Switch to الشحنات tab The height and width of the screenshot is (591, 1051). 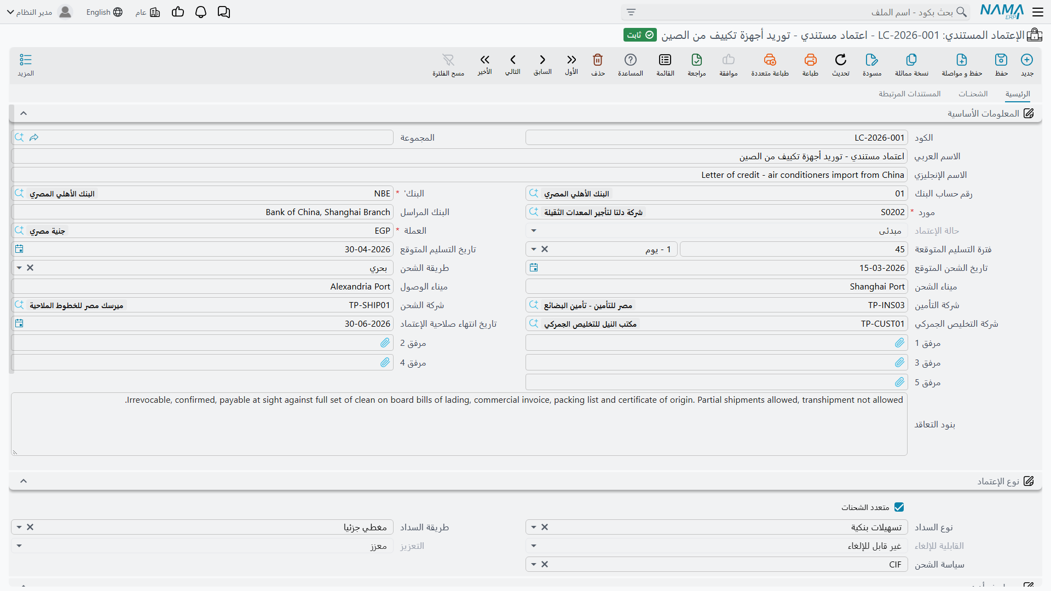coord(973,94)
